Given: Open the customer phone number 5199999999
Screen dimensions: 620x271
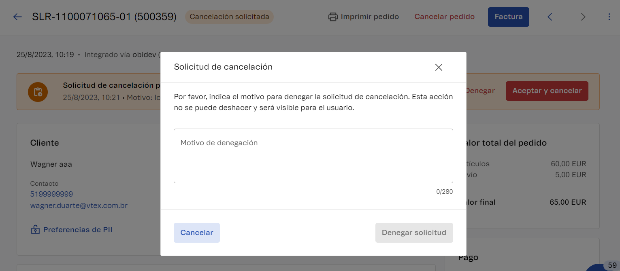Looking at the screenshot, I should click(x=51, y=194).
